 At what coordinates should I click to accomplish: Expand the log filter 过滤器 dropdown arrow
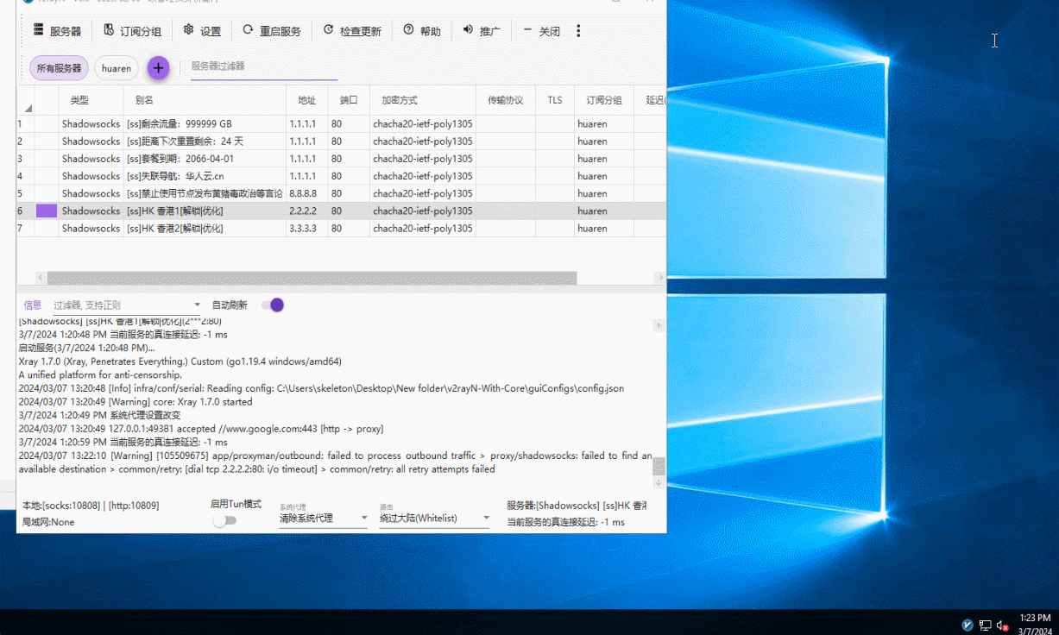197,305
